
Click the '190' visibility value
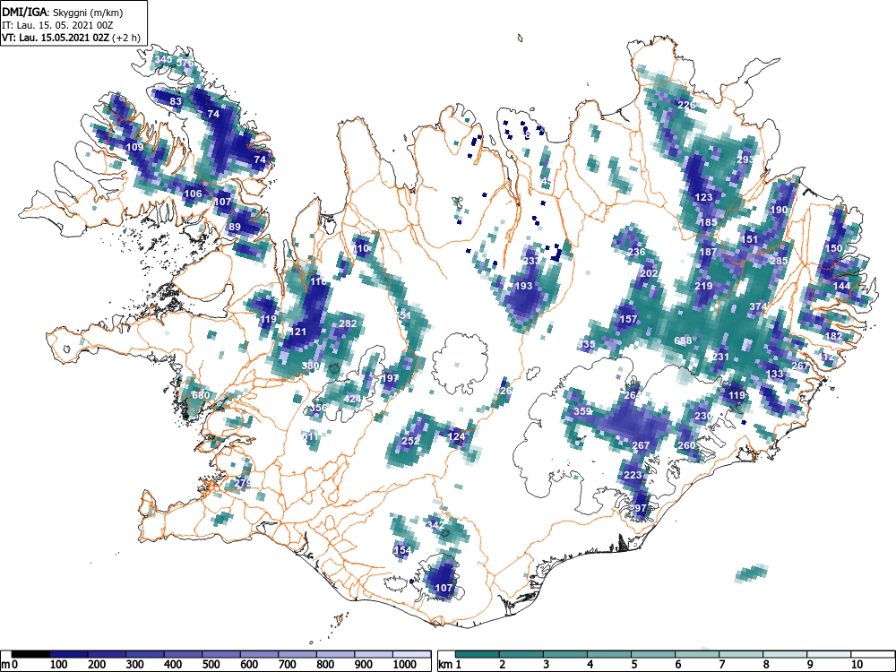(779, 210)
